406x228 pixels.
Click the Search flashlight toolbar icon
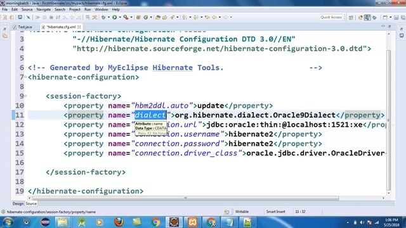click(x=173, y=17)
